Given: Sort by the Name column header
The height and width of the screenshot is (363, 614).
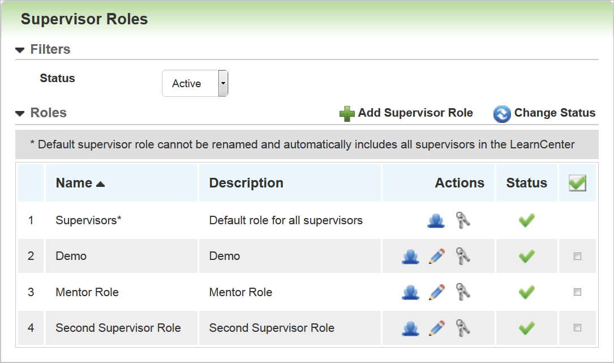Looking at the screenshot, I should (74, 183).
